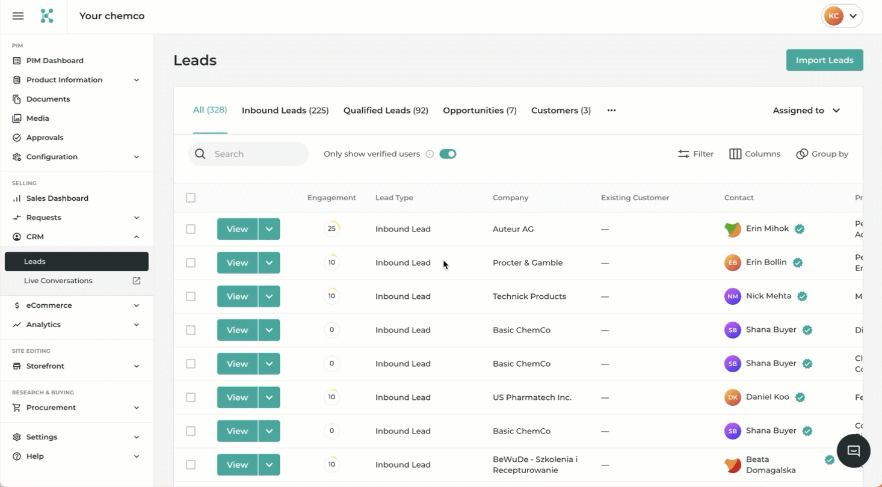Check the select-all header checkbox
The height and width of the screenshot is (487, 882).
pos(191,198)
